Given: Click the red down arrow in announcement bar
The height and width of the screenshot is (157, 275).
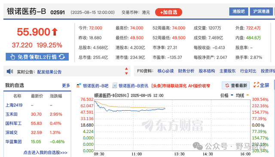Looking at the screenshot, I should (x=126, y=73).
